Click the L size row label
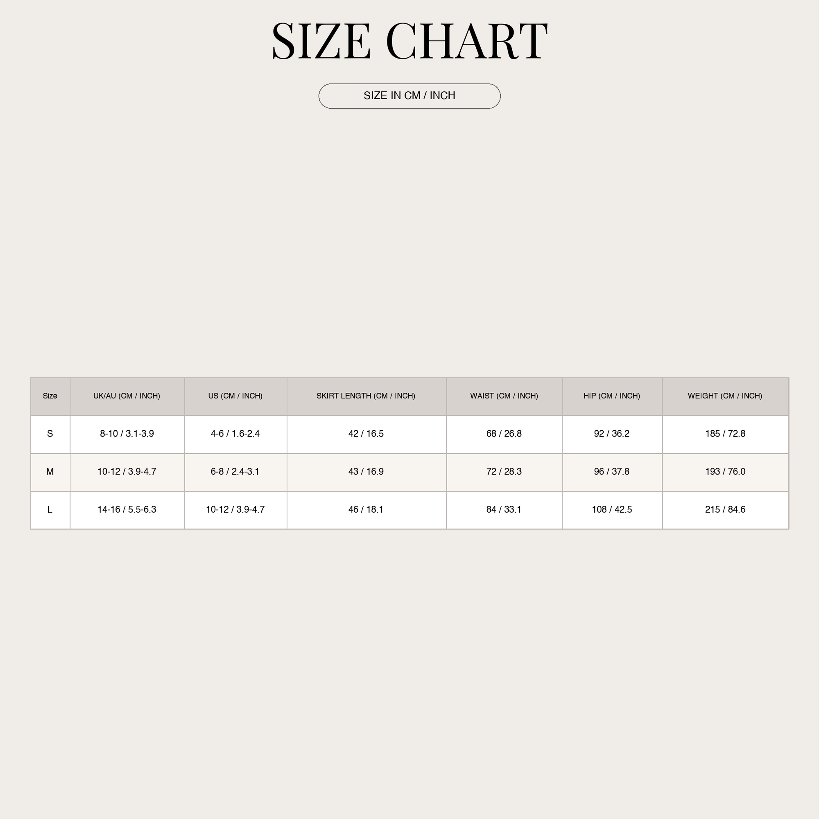This screenshot has width=819, height=819. pyautogui.click(x=50, y=510)
